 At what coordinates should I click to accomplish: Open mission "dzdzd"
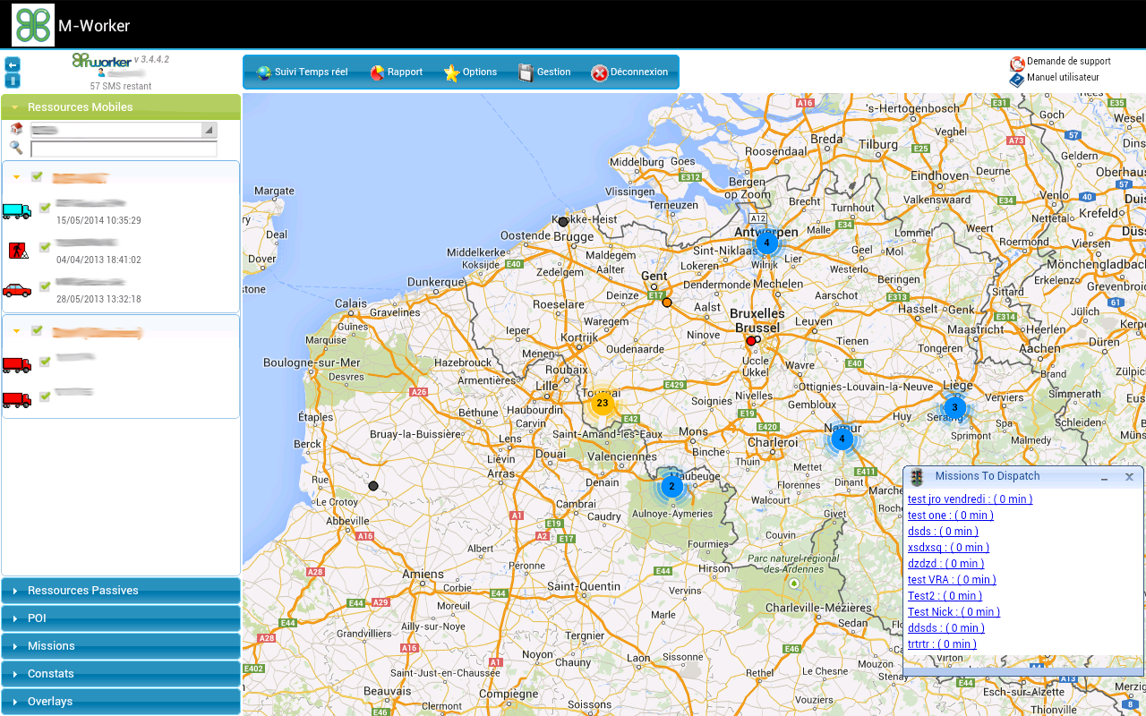coord(945,564)
